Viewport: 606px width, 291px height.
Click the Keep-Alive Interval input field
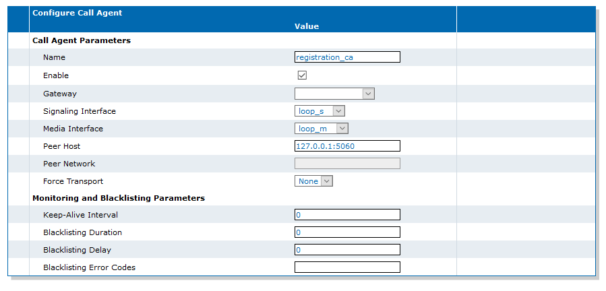pos(347,215)
